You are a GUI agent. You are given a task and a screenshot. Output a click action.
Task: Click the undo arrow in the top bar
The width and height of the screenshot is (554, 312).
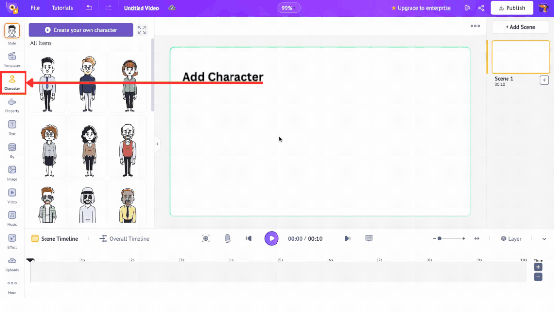coord(89,7)
